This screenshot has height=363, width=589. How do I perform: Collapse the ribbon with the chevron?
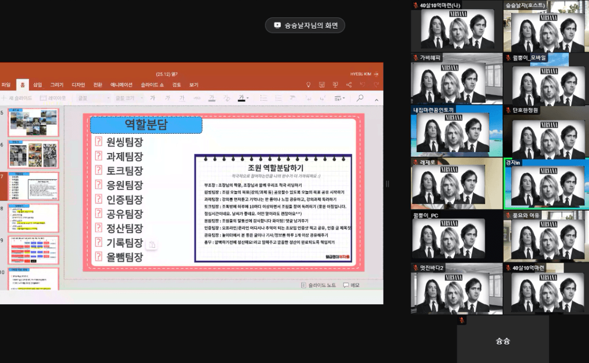(377, 99)
